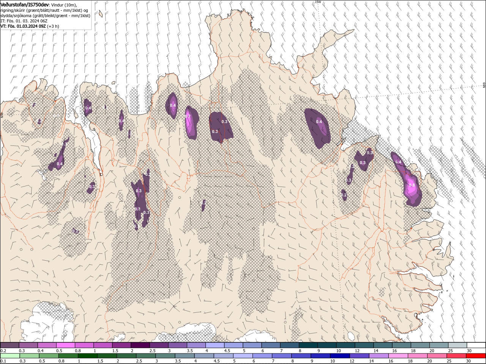Image resolution: width=486 pixels, height=364 pixels.
Task: Pick the 0.5 green swatch in lower rain legend
Action: tap(49, 356)
